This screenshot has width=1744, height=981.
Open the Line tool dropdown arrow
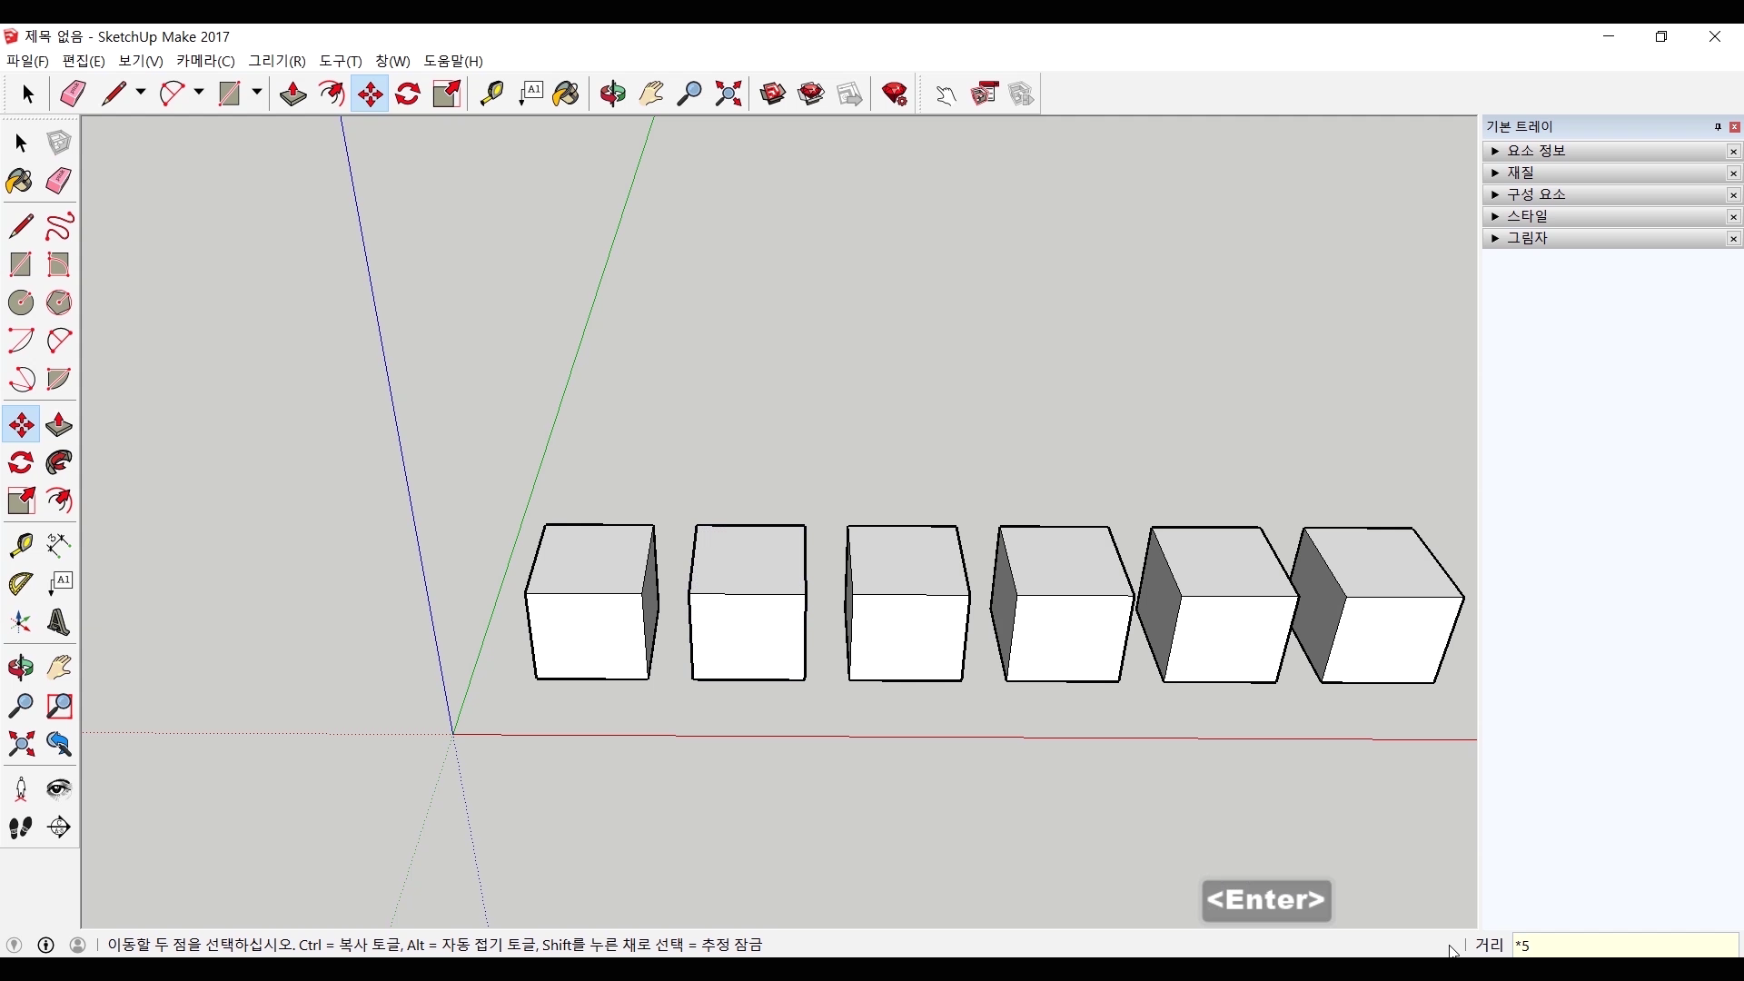click(x=141, y=93)
